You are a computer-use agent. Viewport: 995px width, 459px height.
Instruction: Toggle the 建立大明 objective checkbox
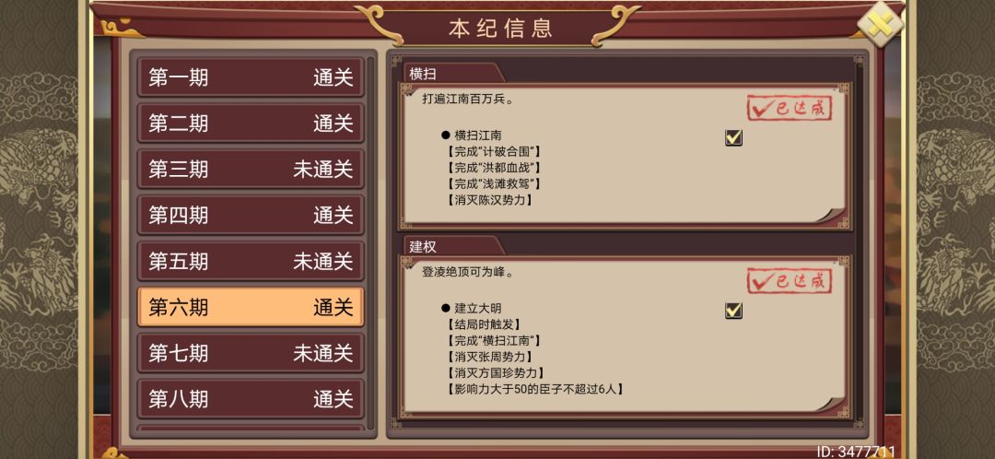[x=733, y=311]
